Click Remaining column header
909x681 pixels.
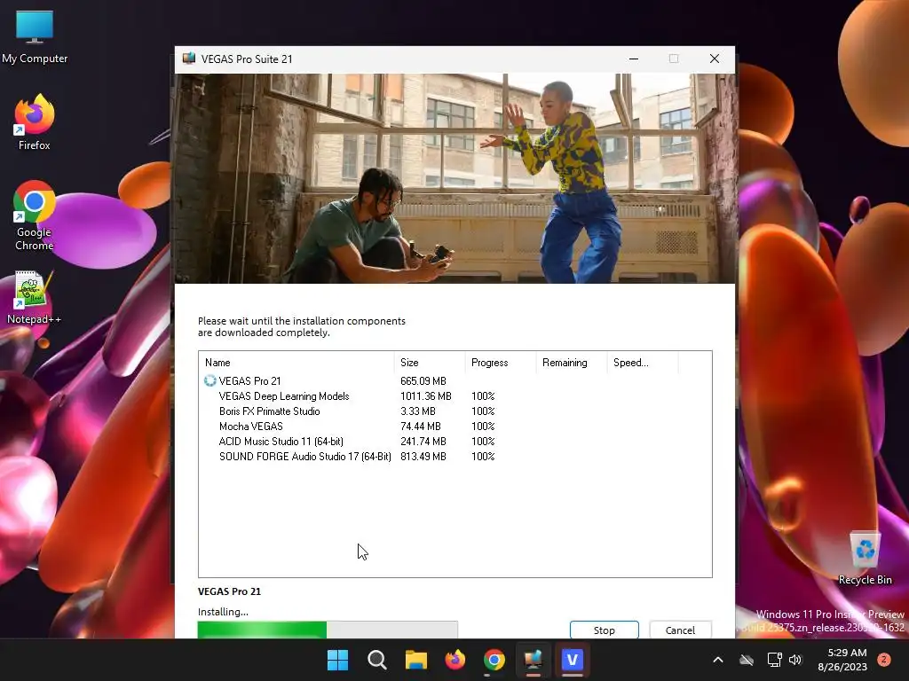(x=572, y=363)
